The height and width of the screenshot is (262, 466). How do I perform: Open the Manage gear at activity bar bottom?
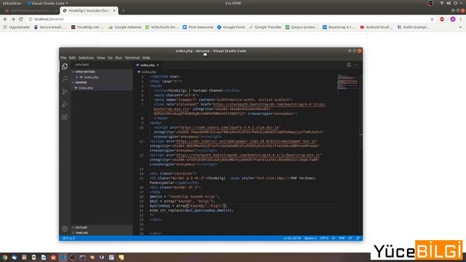(x=65, y=229)
